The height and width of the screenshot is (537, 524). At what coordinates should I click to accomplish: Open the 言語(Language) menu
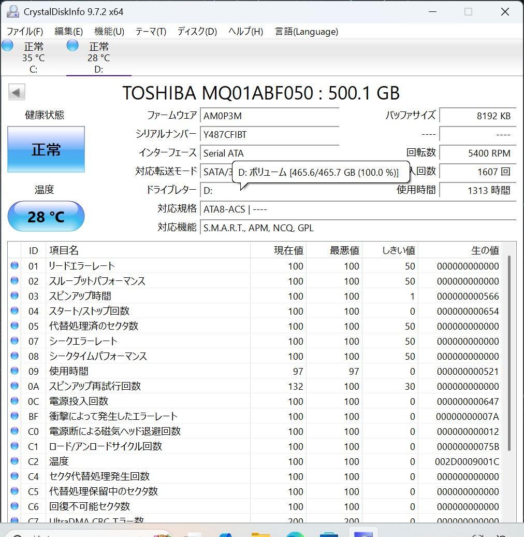click(x=307, y=32)
